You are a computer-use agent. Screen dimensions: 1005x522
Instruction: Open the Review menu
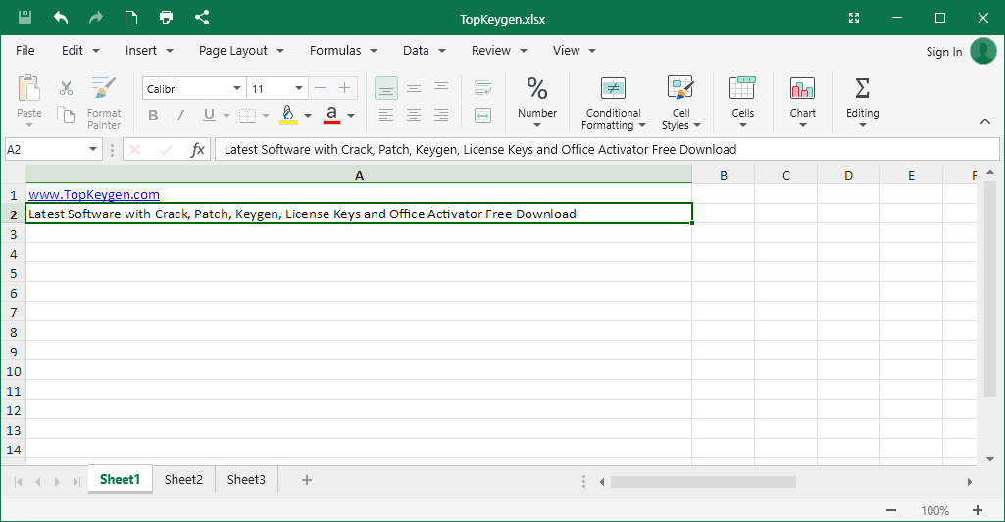499,51
